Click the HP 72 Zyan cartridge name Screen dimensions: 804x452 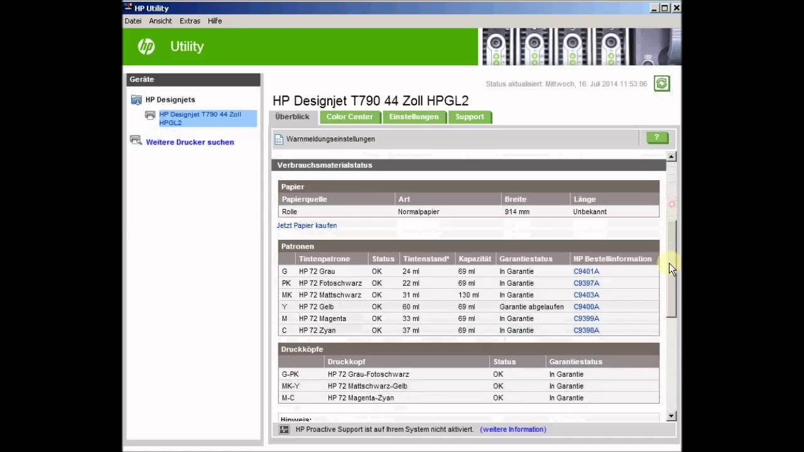click(317, 330)
